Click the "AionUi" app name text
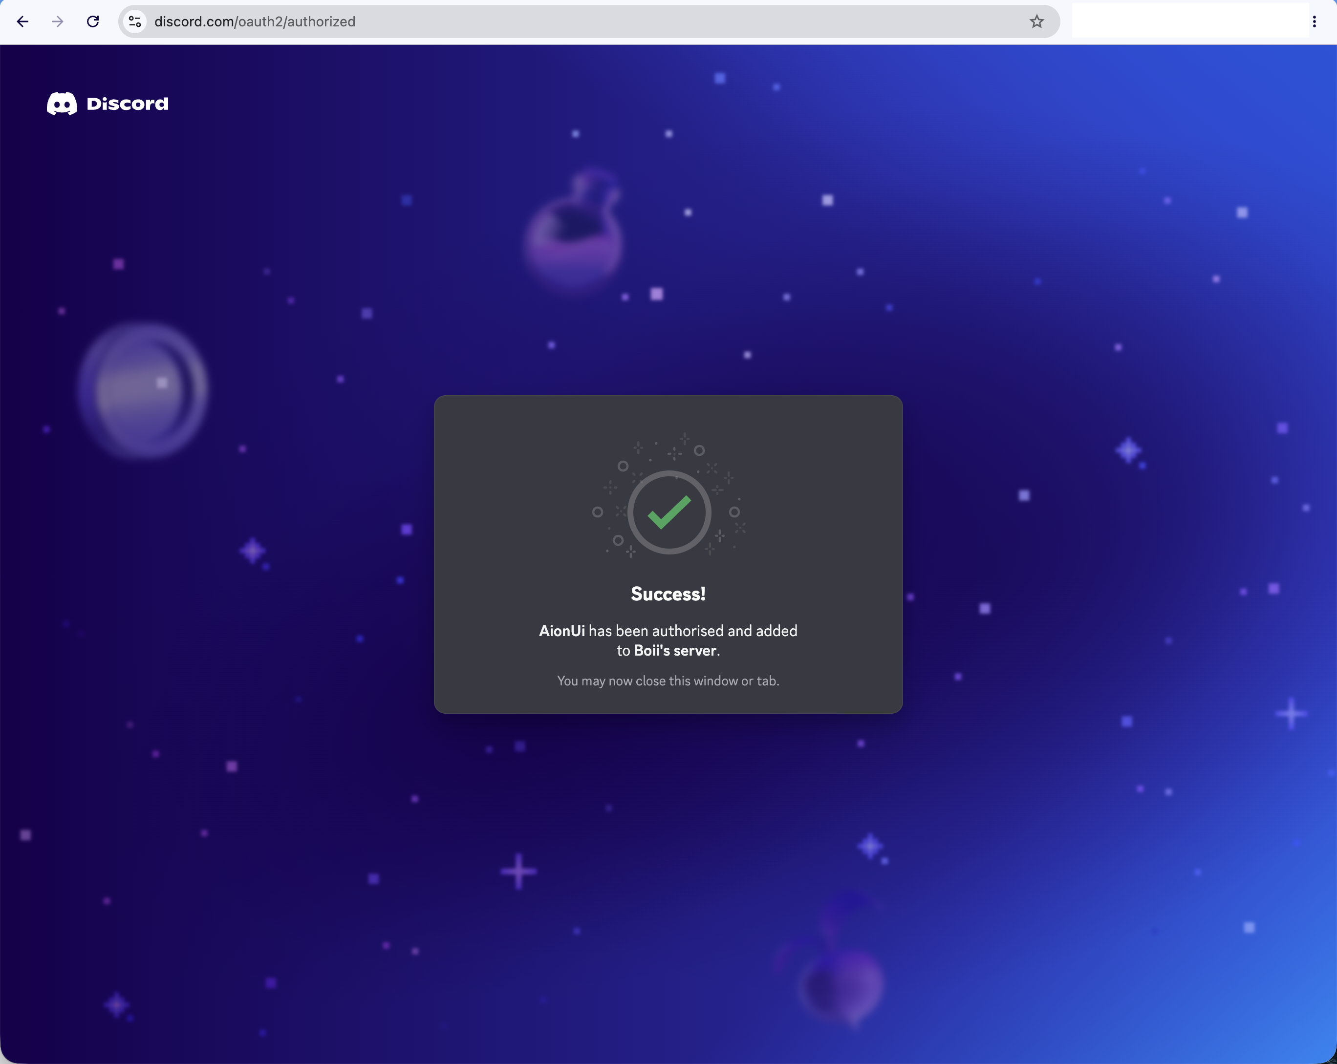Viewport: 1337px width, 1064px height. [562, 631]
